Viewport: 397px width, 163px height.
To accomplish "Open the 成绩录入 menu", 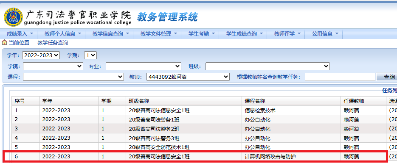I will click(20, 33).
